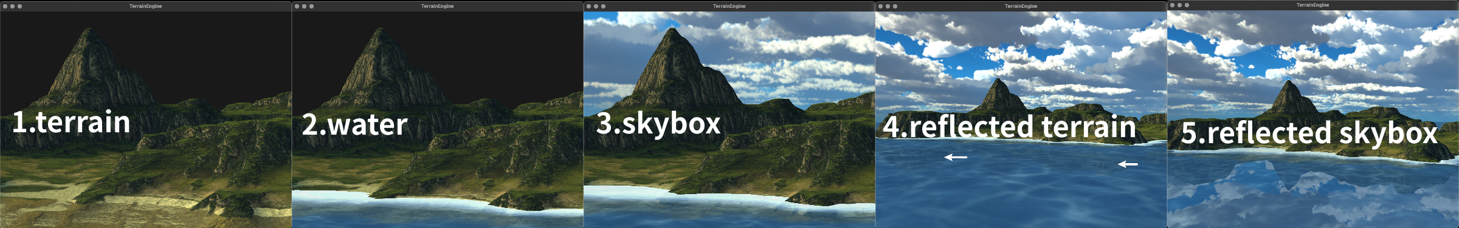Click the "2.water" caption text

(x=354, y=125)
